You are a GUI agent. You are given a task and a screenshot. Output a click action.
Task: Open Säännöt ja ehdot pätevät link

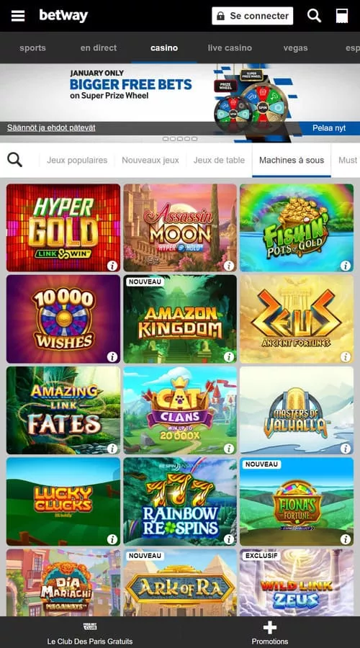point(51,127)
